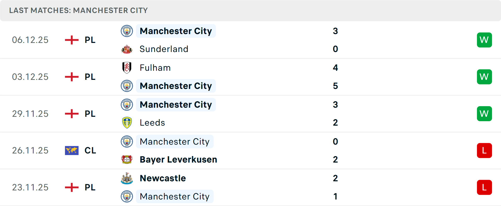This screenshot has width=501, height=206.
Task: Click the Fulham team name
Action: 155,68
